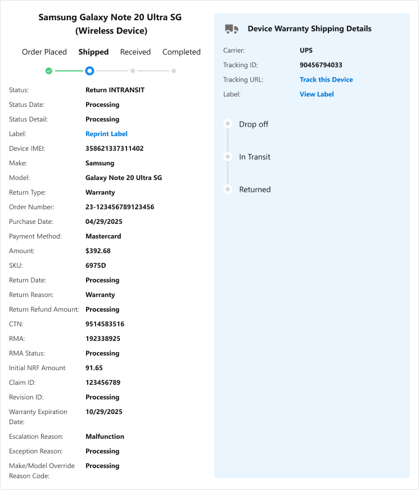Image resolution: width=419 pixels, height=490 pixels.
Task: Click the Received step dot
Action: click(x=133, y=71)
